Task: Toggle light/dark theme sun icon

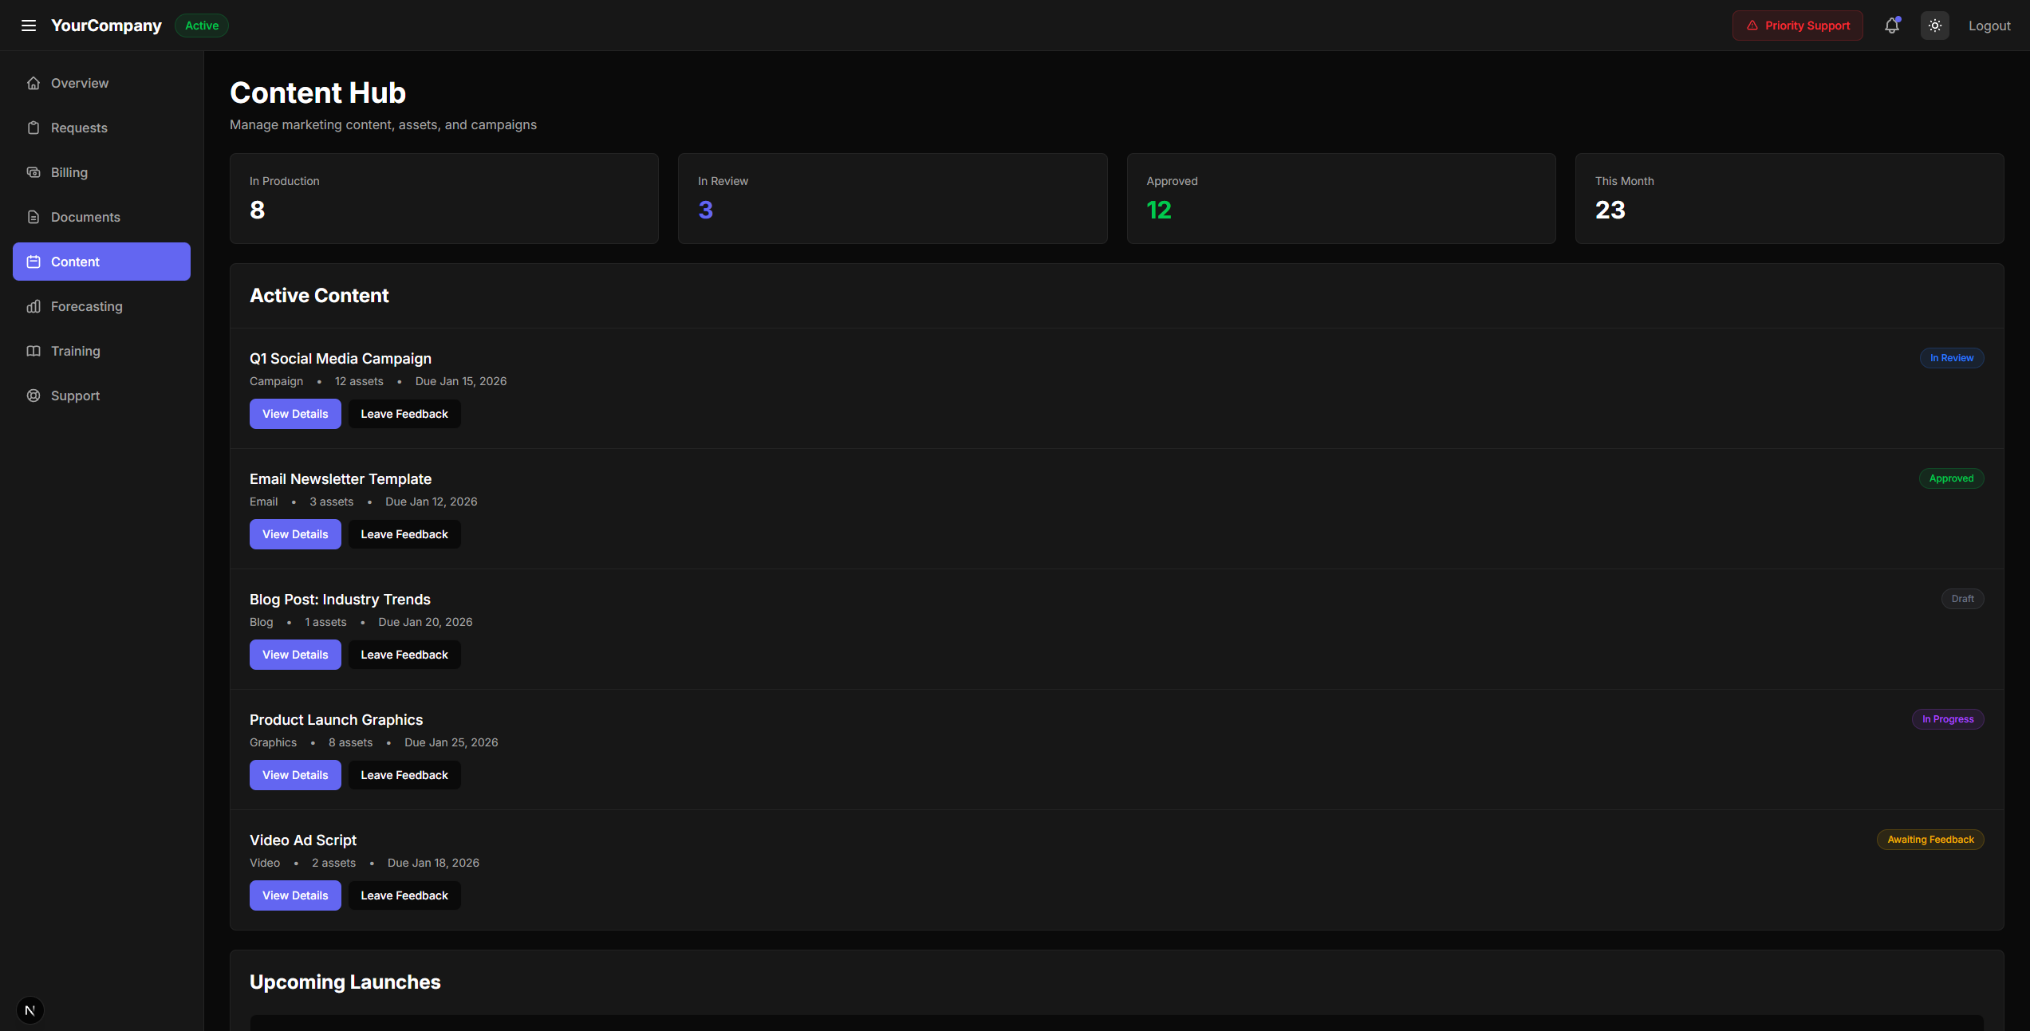Action: tap(1934, 26)
